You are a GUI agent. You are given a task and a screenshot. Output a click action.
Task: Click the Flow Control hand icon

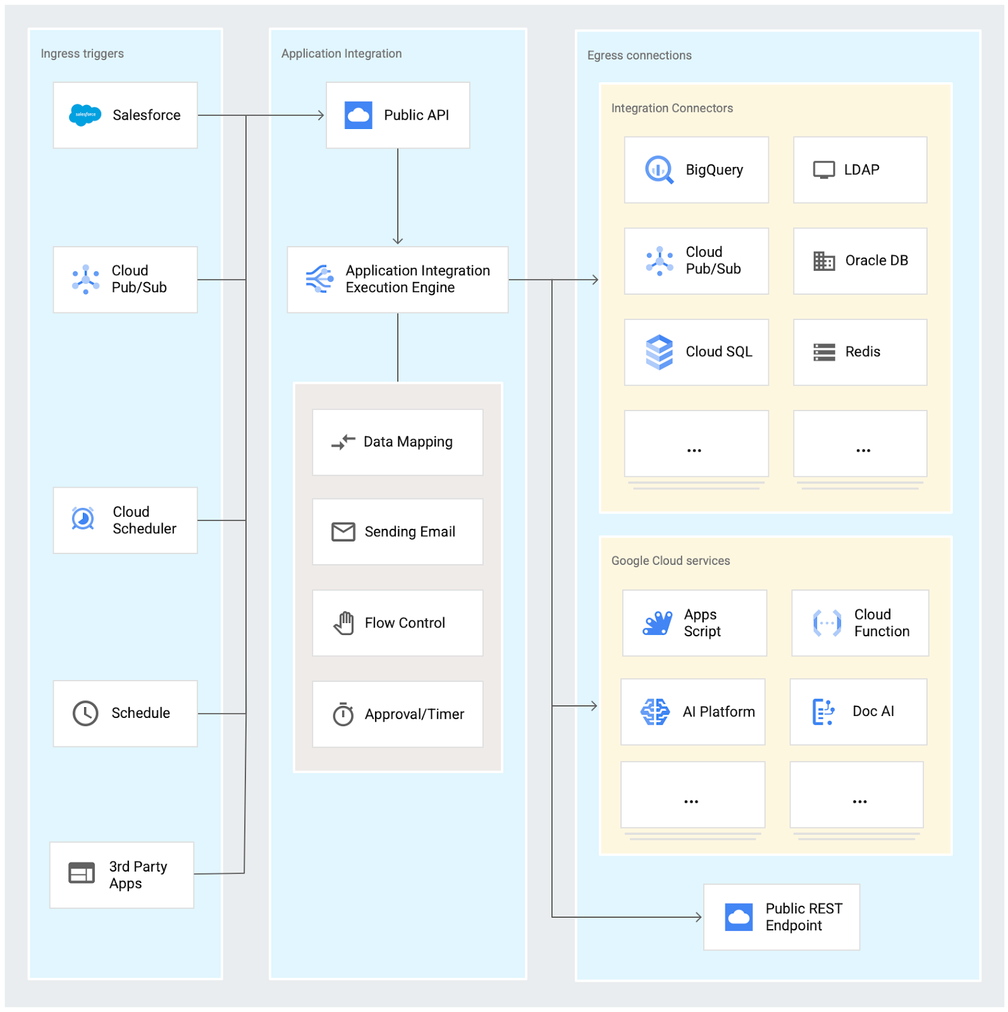pyautogui.click(x=344, y=623)
